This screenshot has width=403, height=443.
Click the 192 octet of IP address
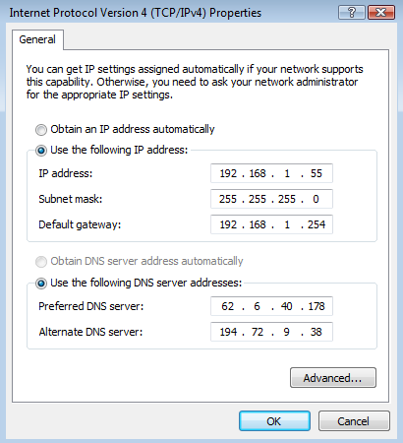[228, 173]
